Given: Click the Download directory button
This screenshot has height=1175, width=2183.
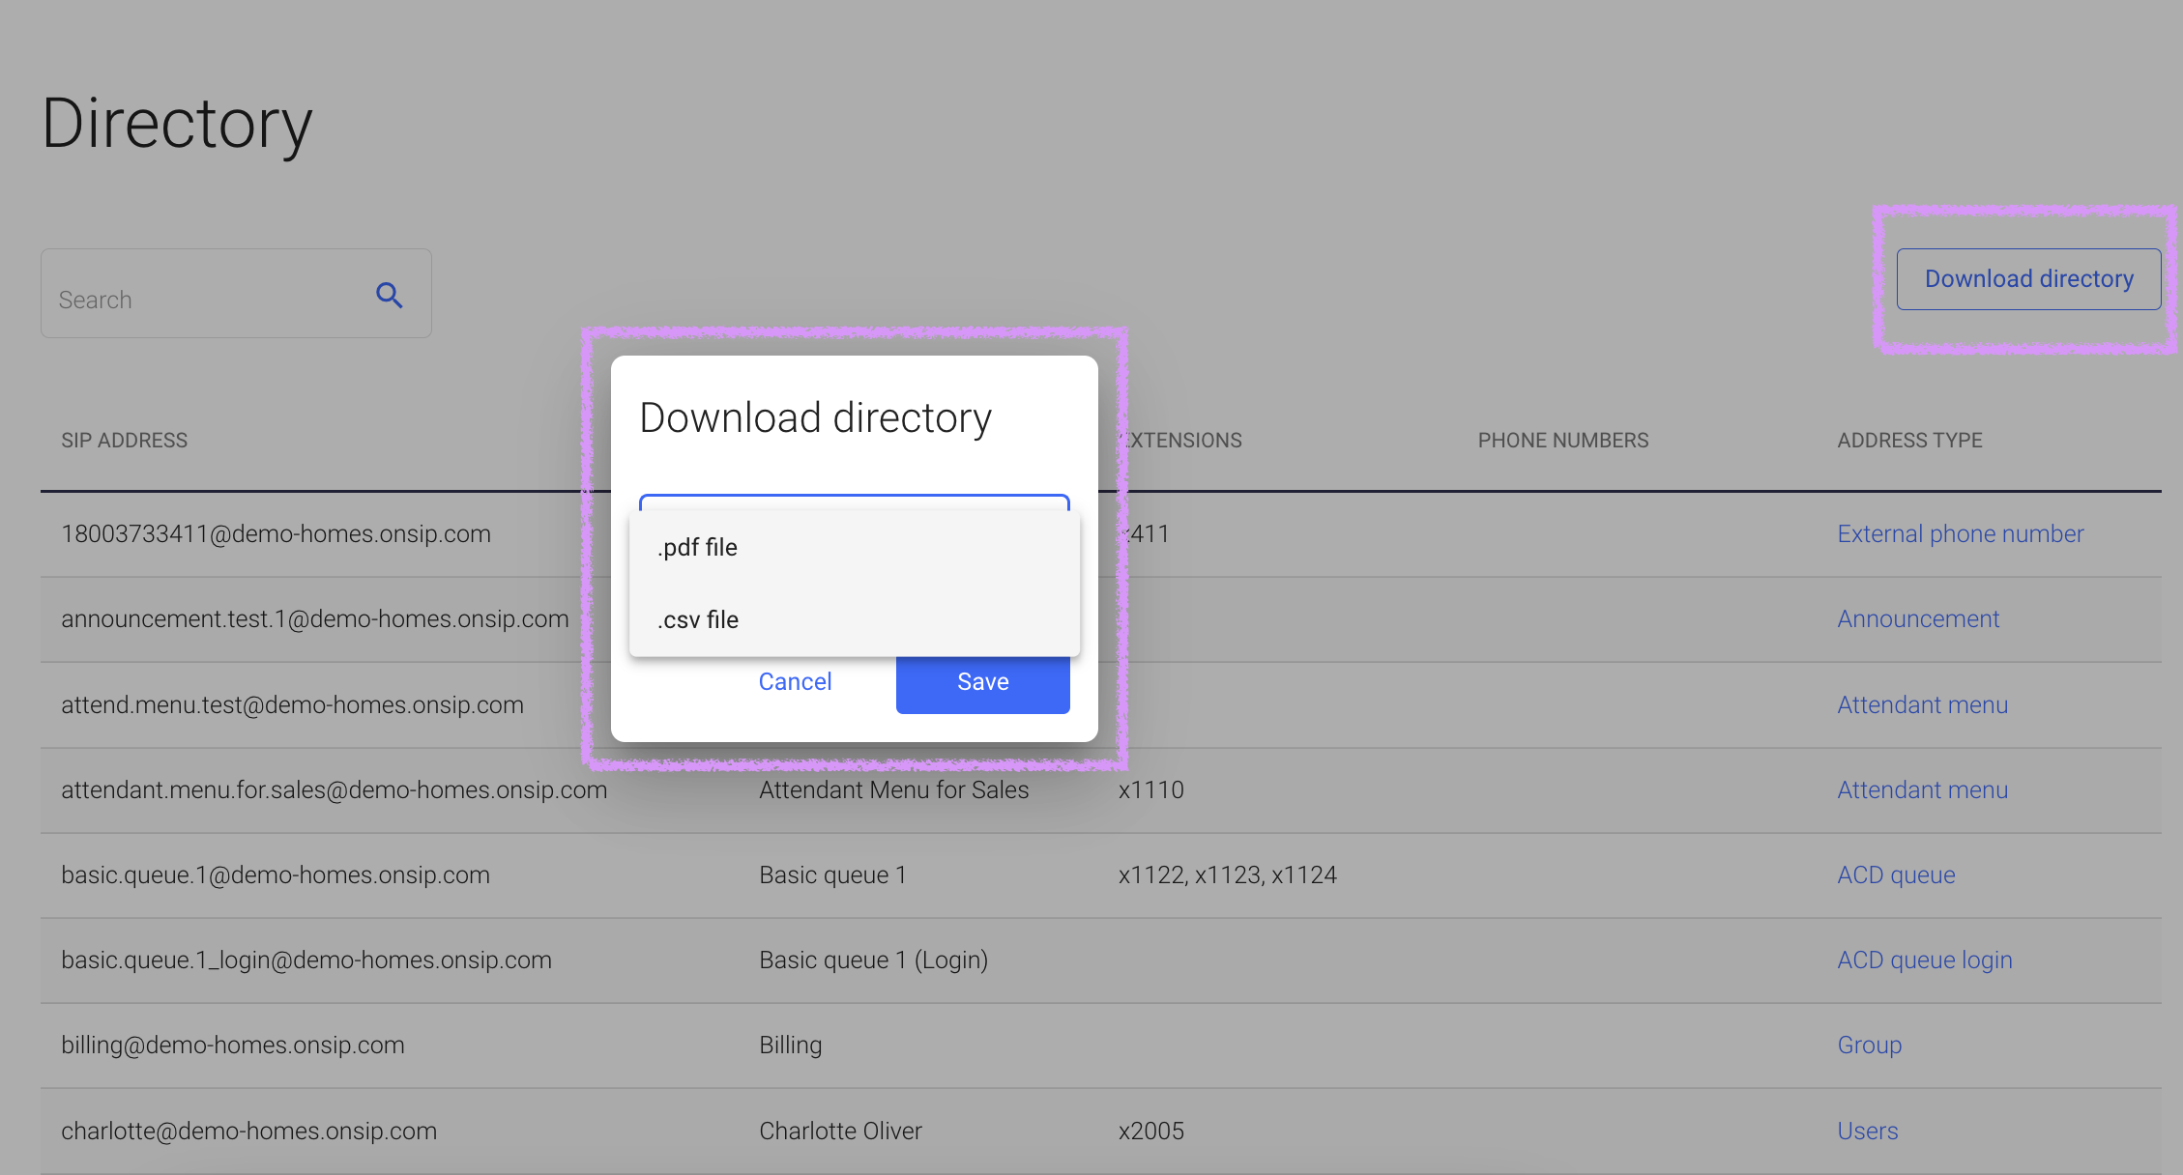Looking at the screenshot, I should [2028, 278].
